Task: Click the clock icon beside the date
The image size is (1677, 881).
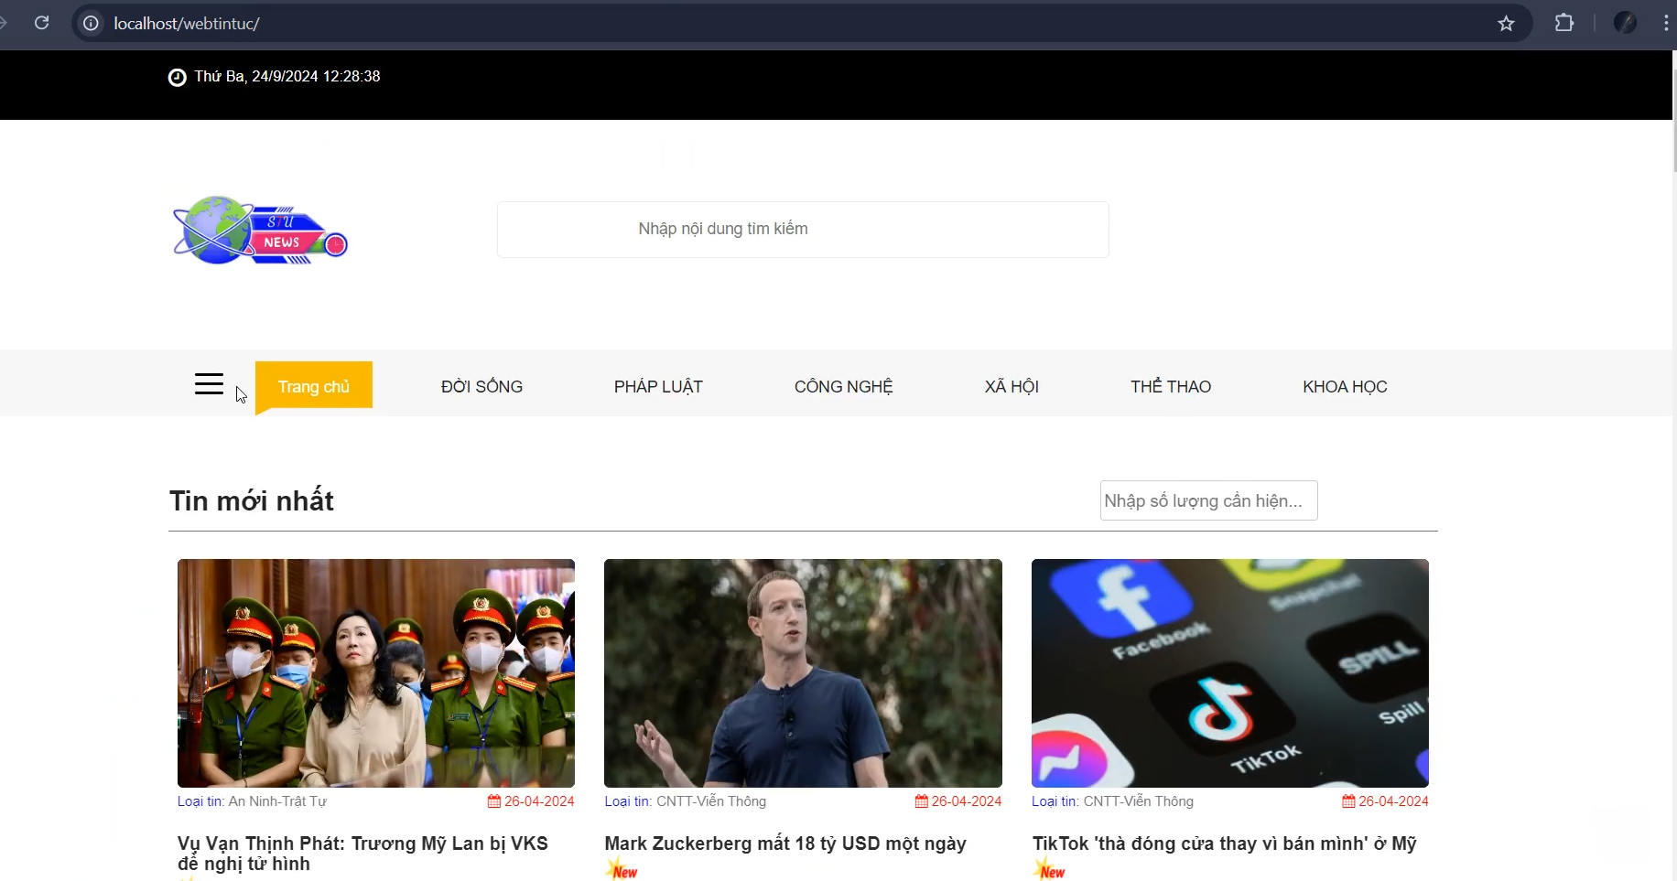Action: tap(178, 78)
